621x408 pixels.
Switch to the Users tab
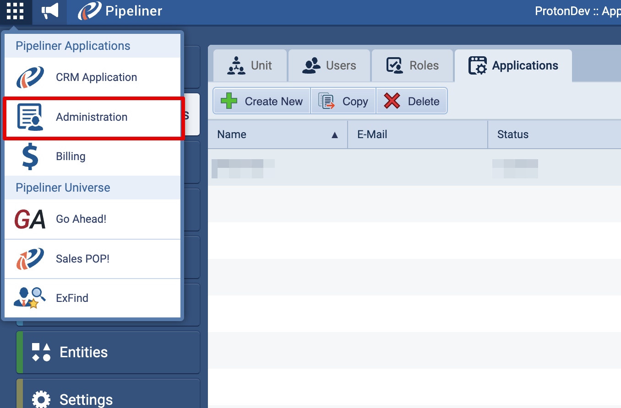click(329, 66)
